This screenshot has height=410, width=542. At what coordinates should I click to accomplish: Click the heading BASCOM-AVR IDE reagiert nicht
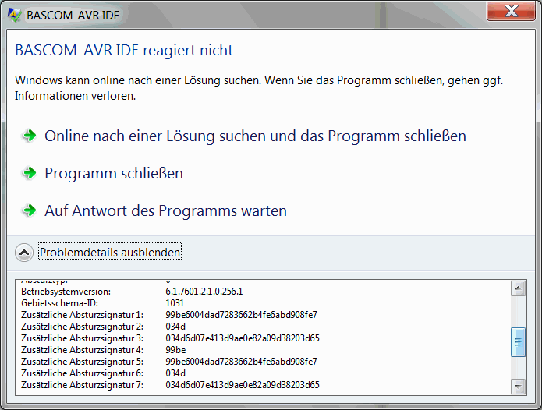click(x=124, y=51)
